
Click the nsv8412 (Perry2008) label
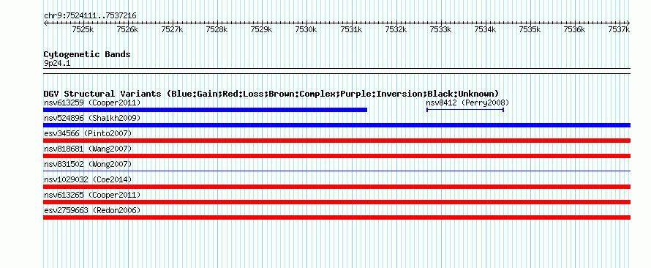(467, 103)
